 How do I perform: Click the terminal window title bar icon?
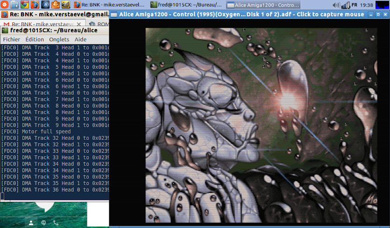[x=5, y=31]
